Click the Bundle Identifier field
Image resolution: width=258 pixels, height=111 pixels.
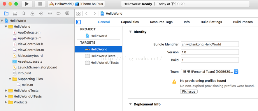point(210,44)
